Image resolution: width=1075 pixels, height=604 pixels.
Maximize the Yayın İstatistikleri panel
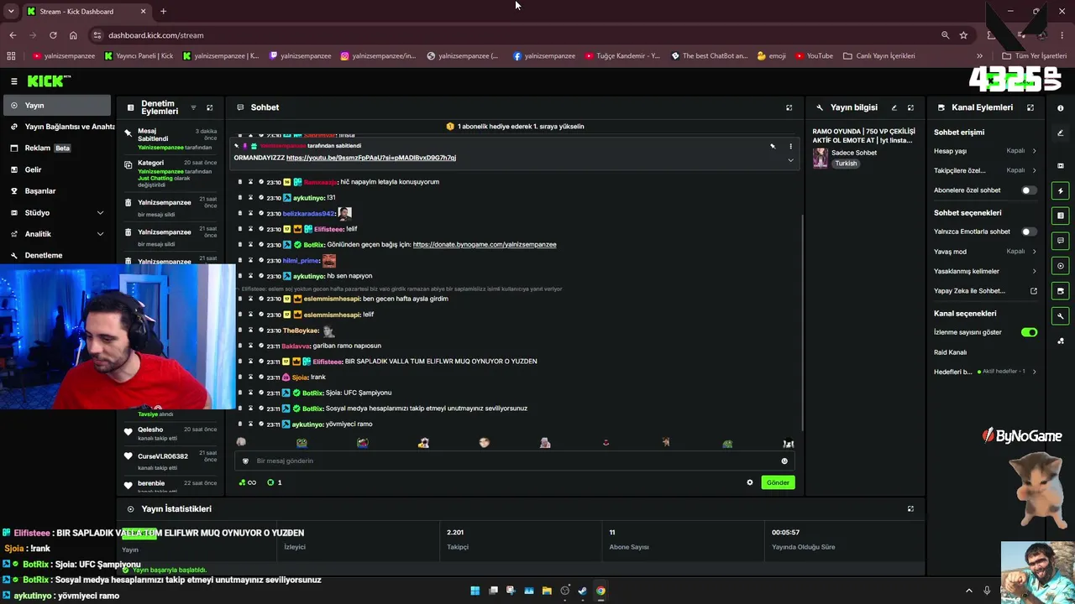click(x=910, y=508)
